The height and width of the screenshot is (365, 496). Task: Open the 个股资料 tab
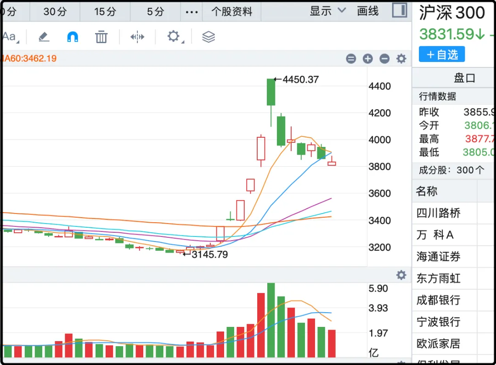tap(232, 12)
